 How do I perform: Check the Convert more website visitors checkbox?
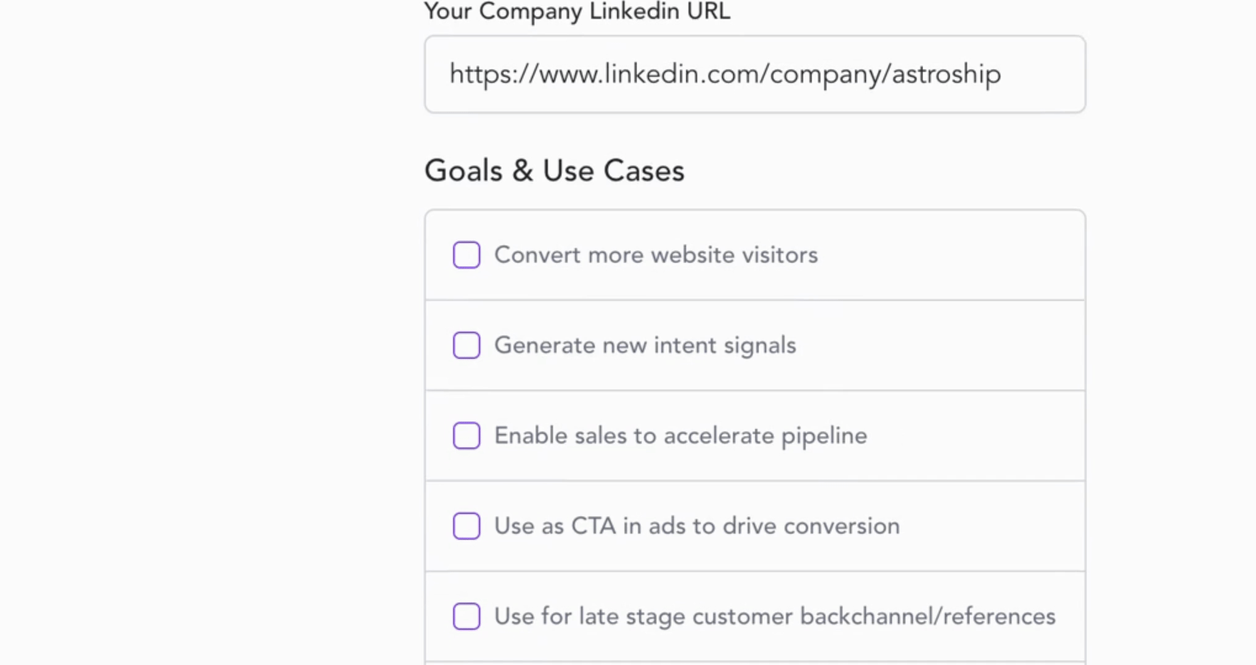point(467,255)
